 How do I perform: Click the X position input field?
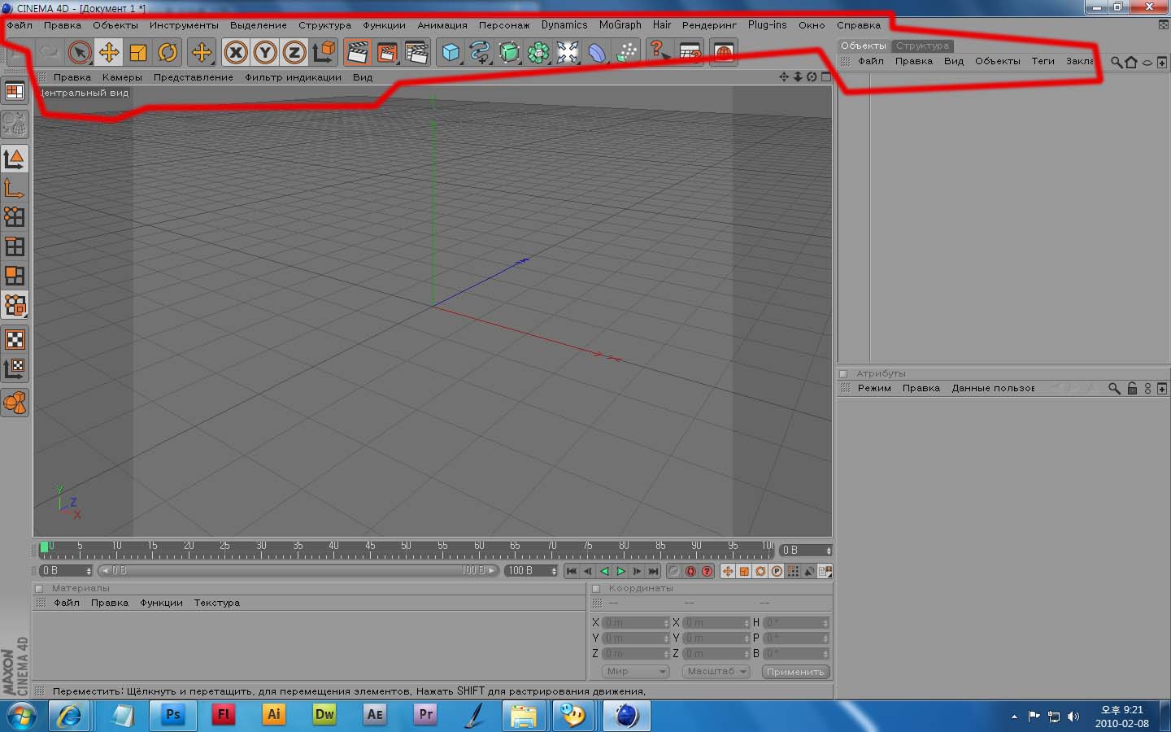[636, 623]
